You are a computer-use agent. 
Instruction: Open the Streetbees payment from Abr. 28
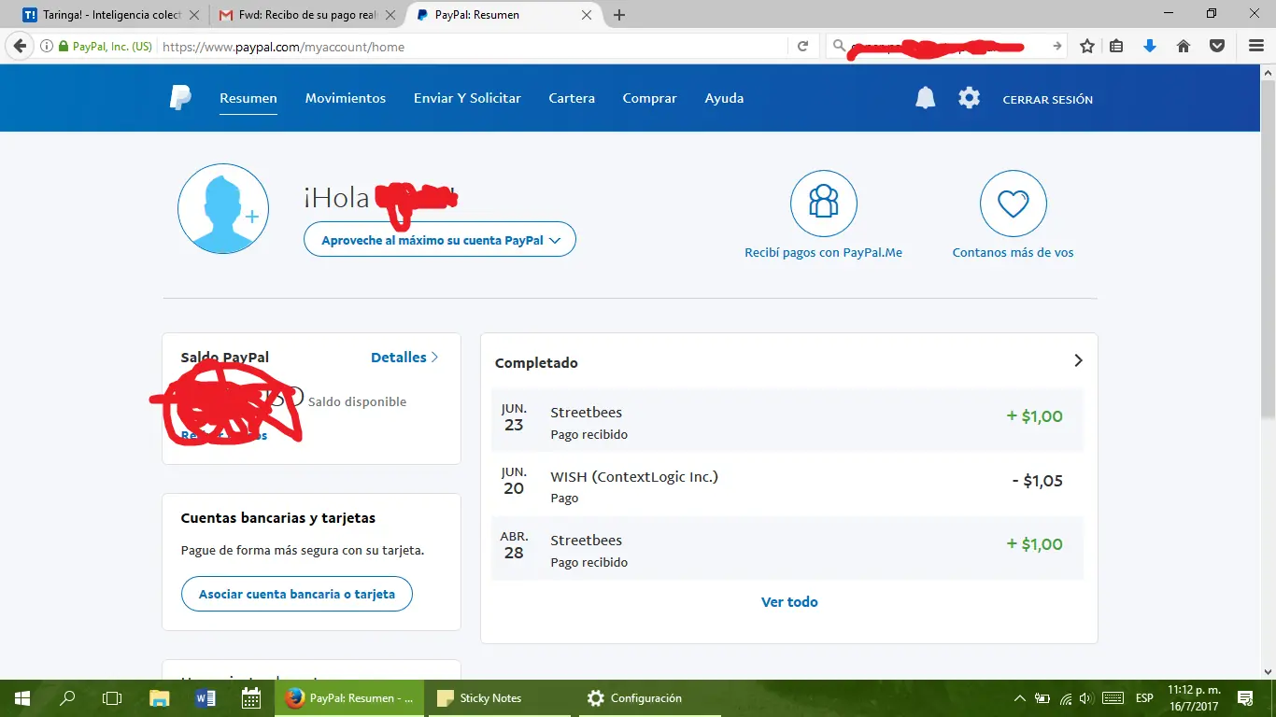(x=787, y=549)
